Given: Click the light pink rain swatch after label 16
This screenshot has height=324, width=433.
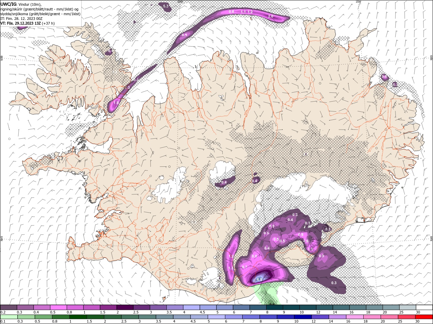Looking at the screenshot, I should 354,317.
